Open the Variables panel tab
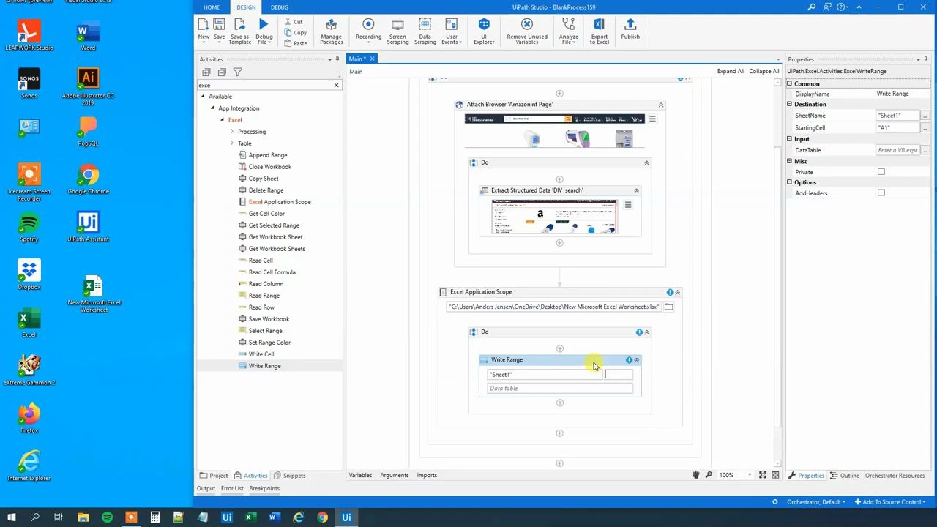The height and width of the screenshot is (527, 937). 360,476
